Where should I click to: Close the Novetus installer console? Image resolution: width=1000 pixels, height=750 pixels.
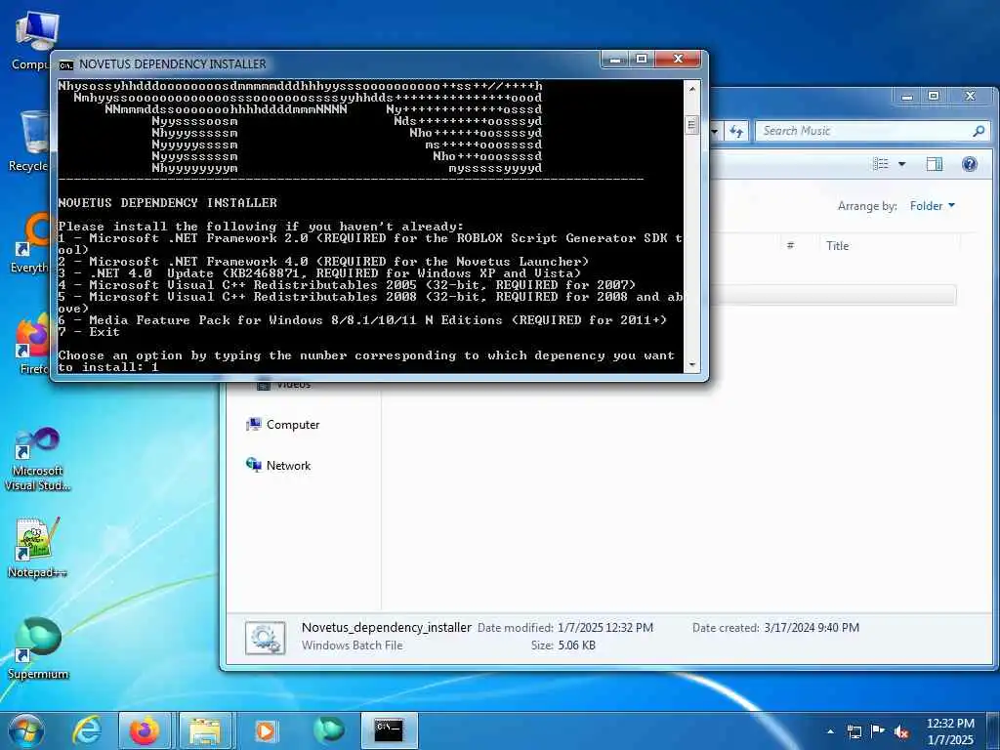click(678, 60)
